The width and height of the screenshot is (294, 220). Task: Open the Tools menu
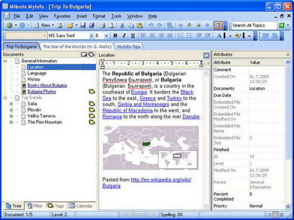pyautogui.click(x=116, y=16)
